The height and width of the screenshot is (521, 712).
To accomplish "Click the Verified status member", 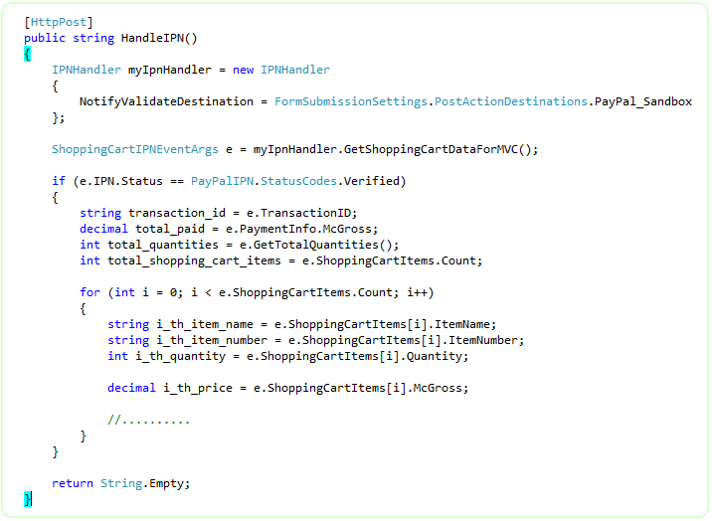I will pos(372,181).
